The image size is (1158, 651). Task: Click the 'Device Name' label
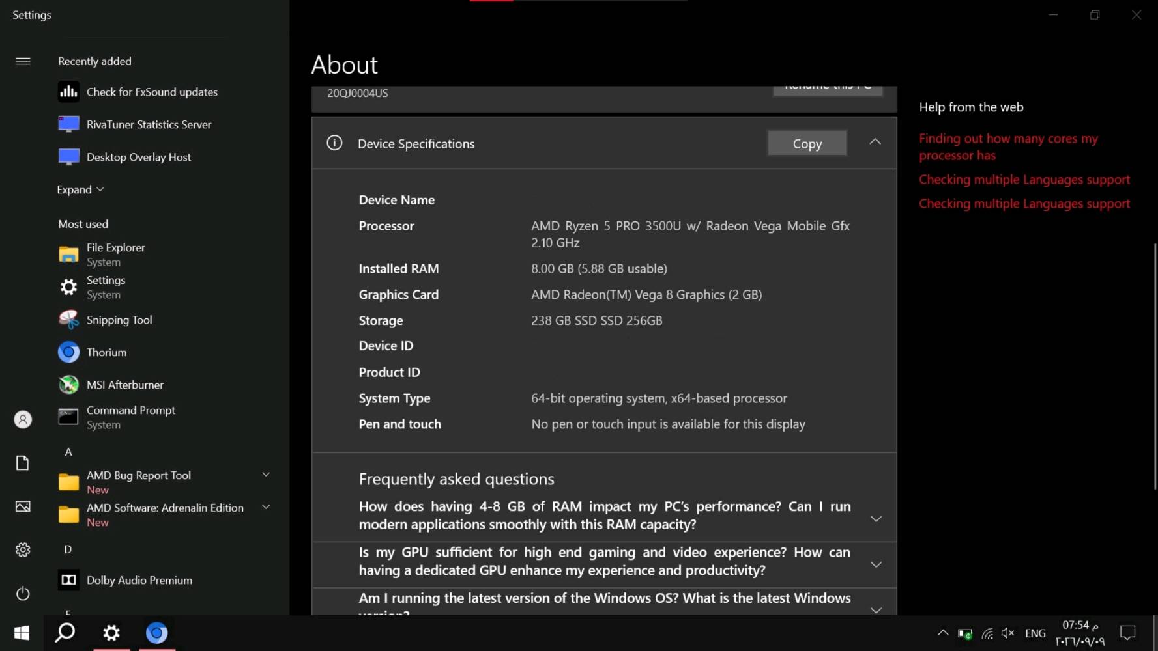(396, 200)
